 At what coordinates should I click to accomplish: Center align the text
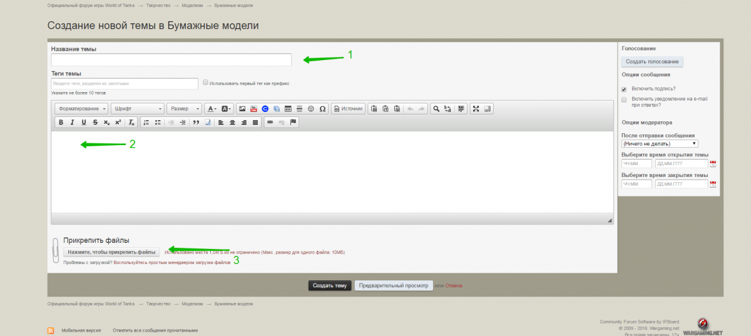pos(232,122)
